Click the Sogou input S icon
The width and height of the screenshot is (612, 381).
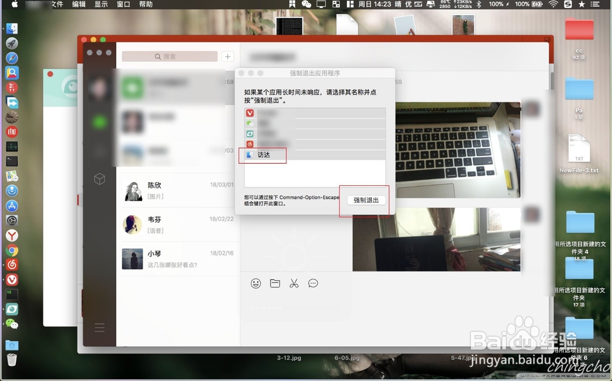[568, 4]
